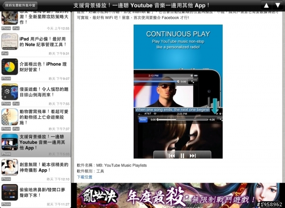Open the 偷偷地將鼻鼾 recording article
Image resolution: width=285 pixels, height=208 pixels.
[36, 195]
